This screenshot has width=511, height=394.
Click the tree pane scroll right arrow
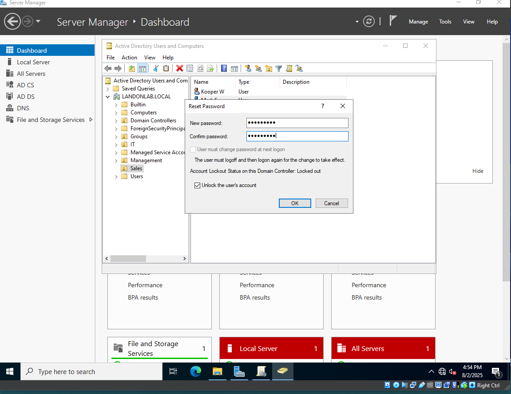[184, 258]
